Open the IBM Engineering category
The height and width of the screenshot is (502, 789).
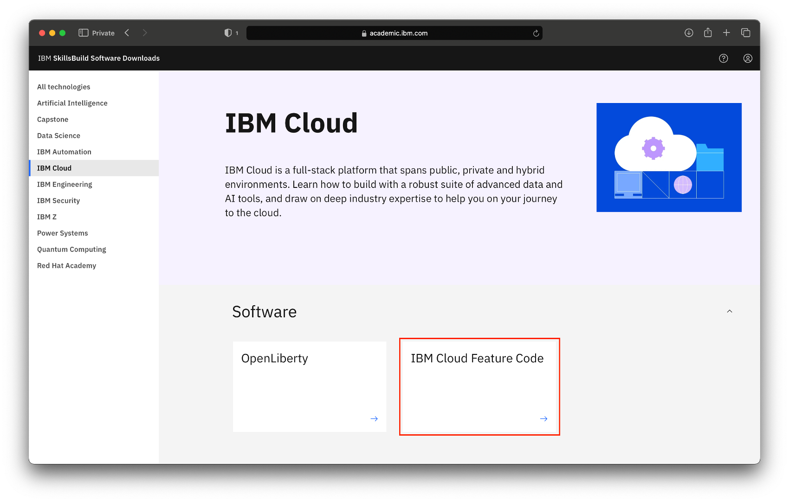pos(94,184)
